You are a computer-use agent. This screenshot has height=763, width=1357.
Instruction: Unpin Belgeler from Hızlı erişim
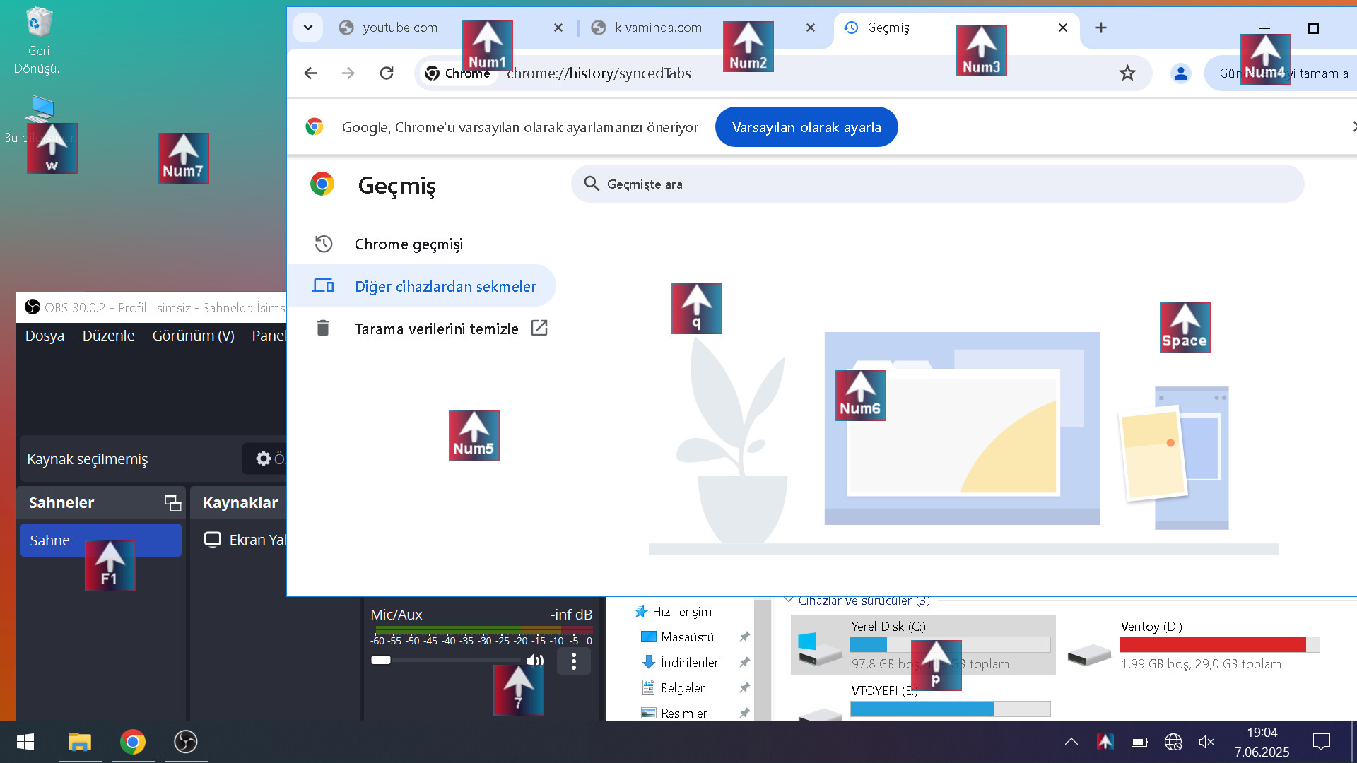(744, 687)
